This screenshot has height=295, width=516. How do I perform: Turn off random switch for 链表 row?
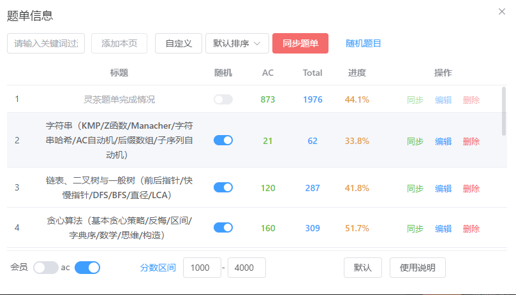pos(223,187)
